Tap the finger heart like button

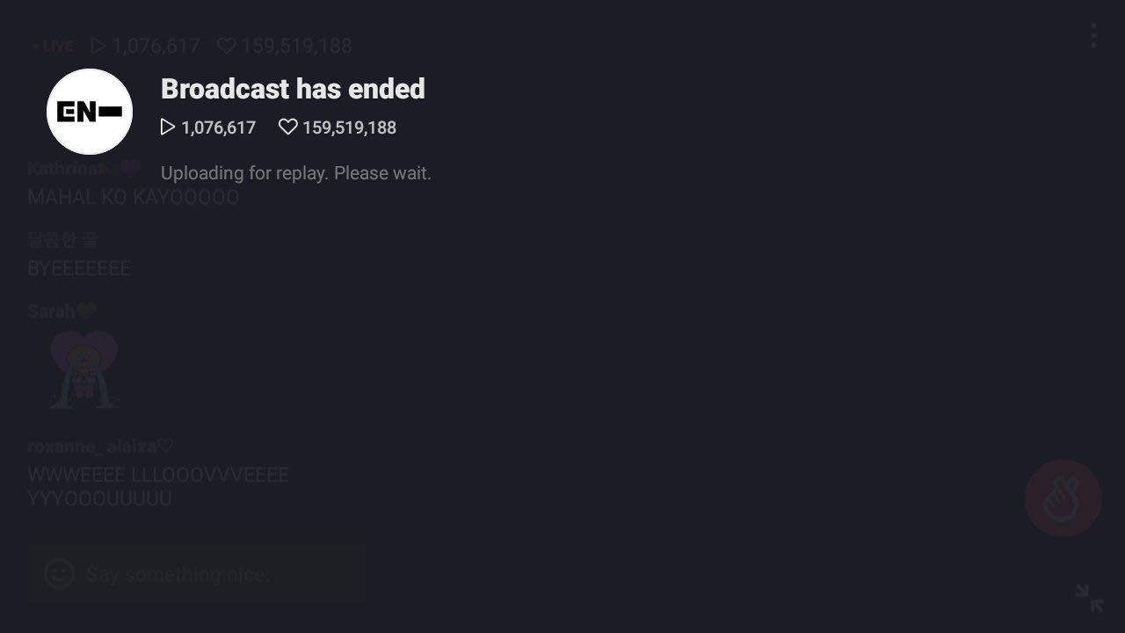click(1063, 498)
